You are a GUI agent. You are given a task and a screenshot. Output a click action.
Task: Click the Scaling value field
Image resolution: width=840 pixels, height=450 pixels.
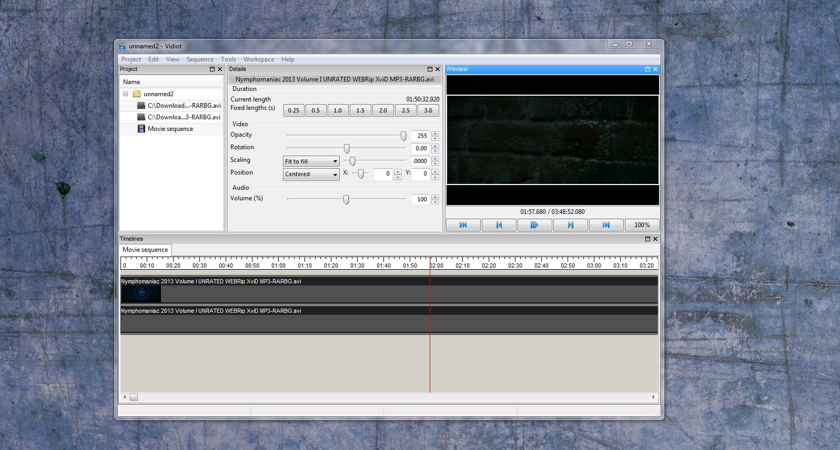tap(420, 161)
